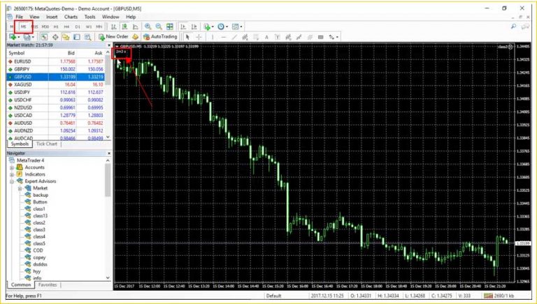Select the Common tab
This screenshot has height=304, width=537.
(x=21, y=284)
